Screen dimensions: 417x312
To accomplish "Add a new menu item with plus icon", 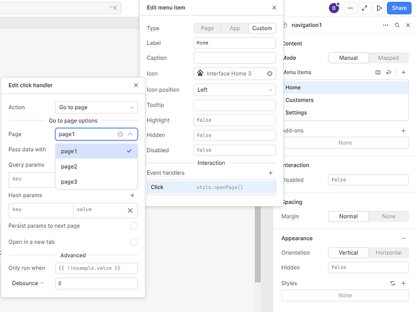I will click(x=403, y=72).
